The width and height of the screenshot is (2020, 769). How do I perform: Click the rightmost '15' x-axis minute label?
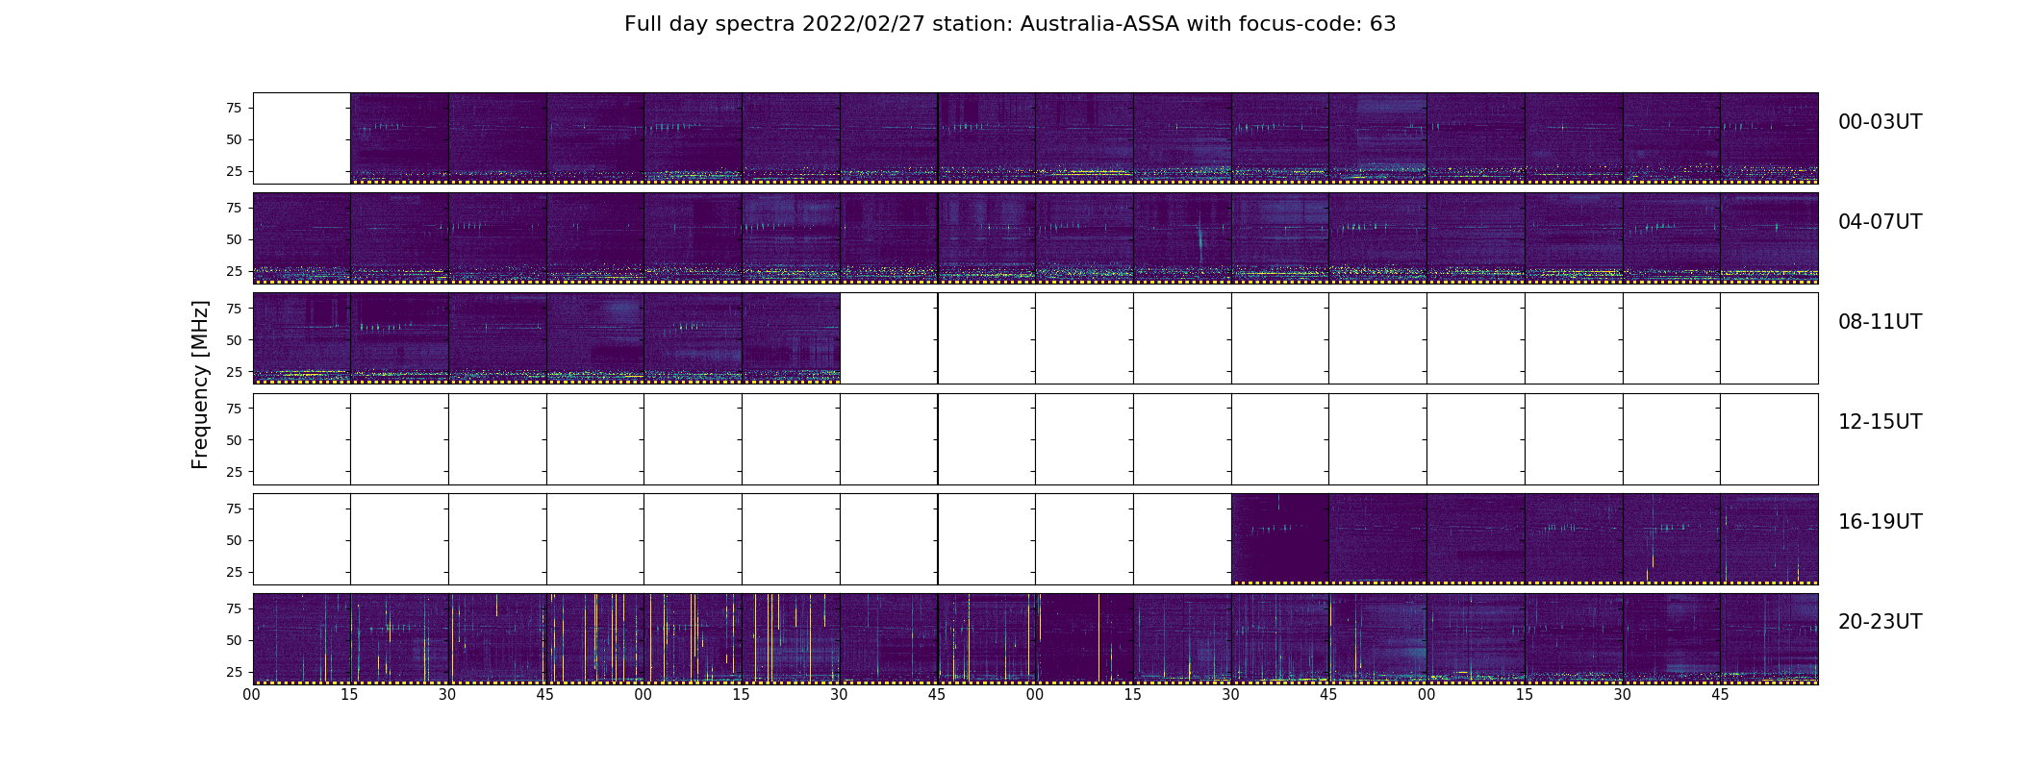1525,695
